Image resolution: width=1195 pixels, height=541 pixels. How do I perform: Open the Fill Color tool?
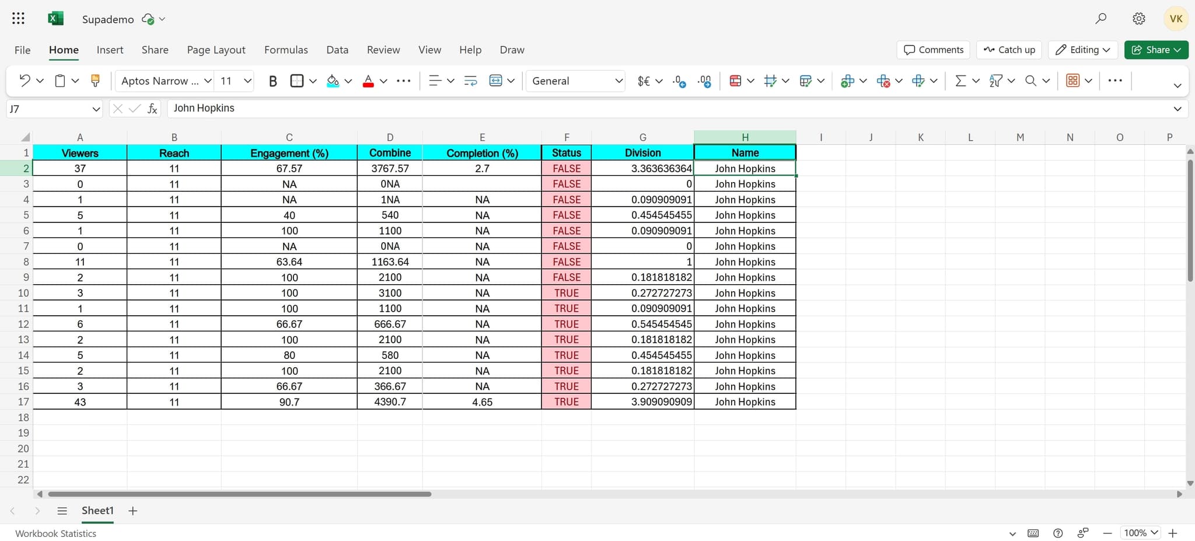333,81
